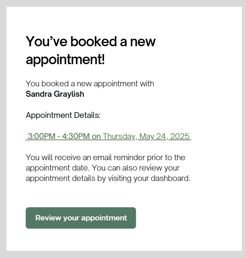Click the word "dashboard" in the paragraph

click(x=171, y=178)
